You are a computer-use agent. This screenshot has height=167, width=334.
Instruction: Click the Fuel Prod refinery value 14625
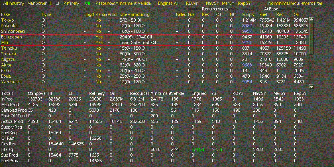pyautogui.click(x=96, y=161)
